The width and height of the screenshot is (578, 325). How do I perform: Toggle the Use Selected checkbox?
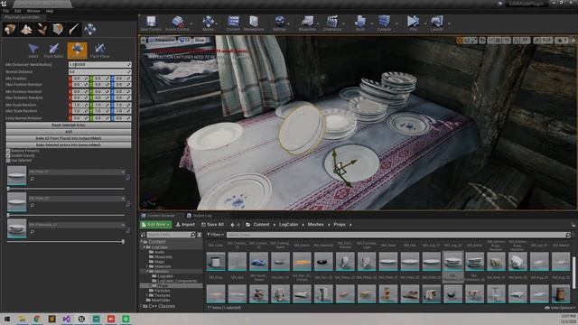(x=8, y=161)
